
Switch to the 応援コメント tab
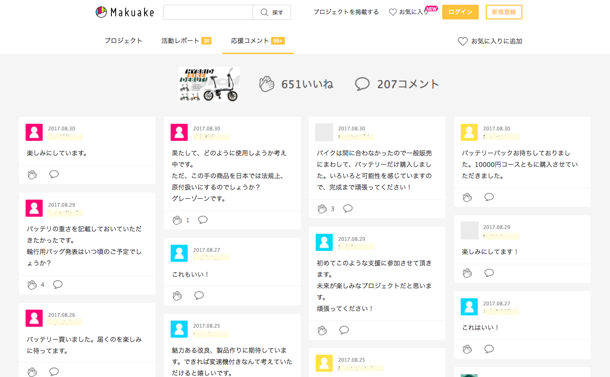(258, 41)
